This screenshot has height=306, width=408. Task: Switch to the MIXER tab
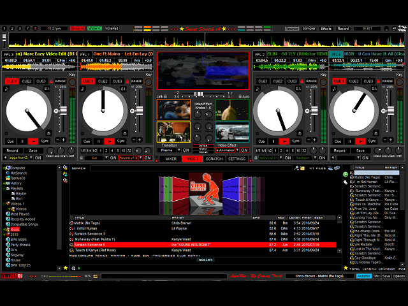171,159
